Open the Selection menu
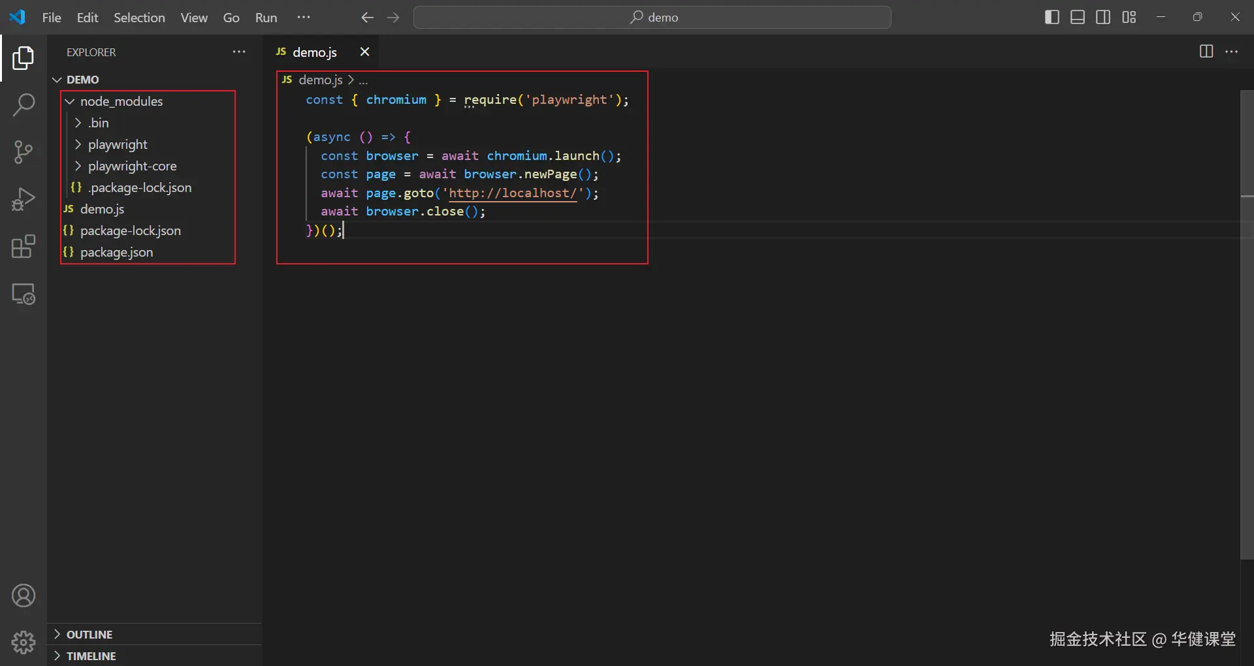This screenshot has height=666, width=1254. pyautogui.click(x=139, y=18)
